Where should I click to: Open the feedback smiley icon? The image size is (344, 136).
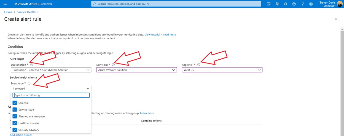[x=311, y=4]
